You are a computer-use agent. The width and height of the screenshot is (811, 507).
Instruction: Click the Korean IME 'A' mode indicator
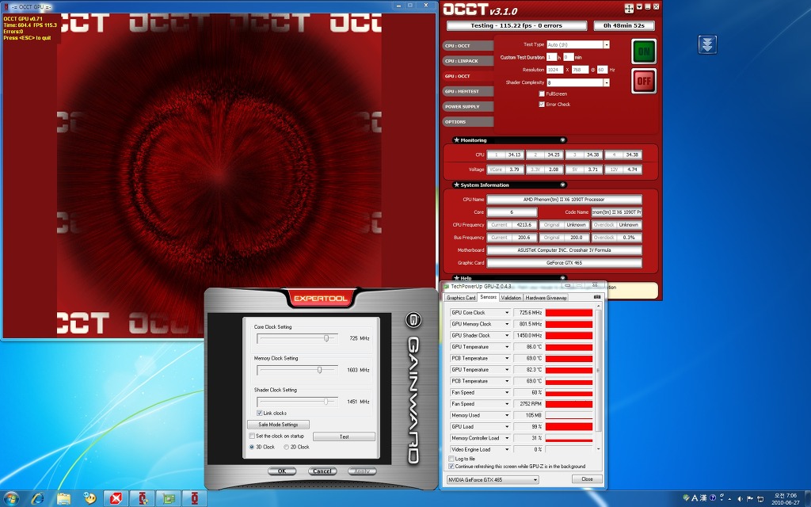pos(695,497)
